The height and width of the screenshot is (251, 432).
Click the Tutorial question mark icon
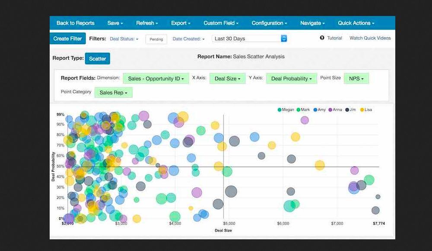(x=322, y=38)
